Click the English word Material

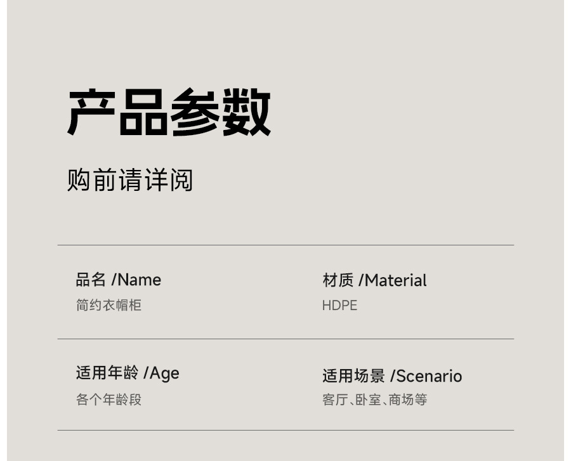396,280
